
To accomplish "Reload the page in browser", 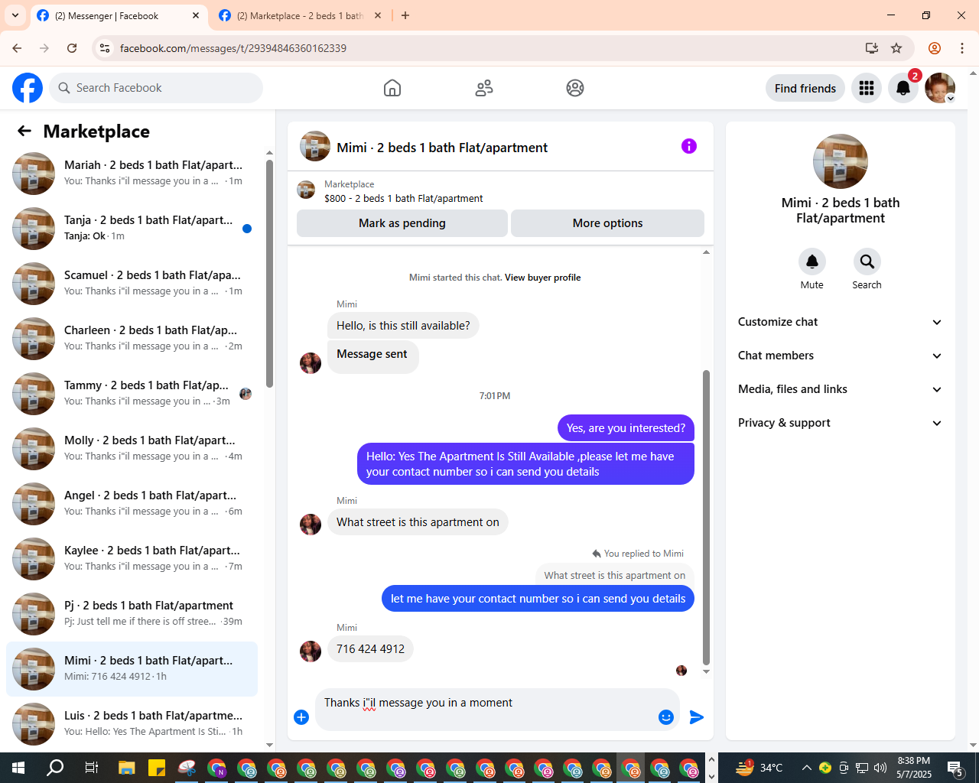I will coord(72,48).
